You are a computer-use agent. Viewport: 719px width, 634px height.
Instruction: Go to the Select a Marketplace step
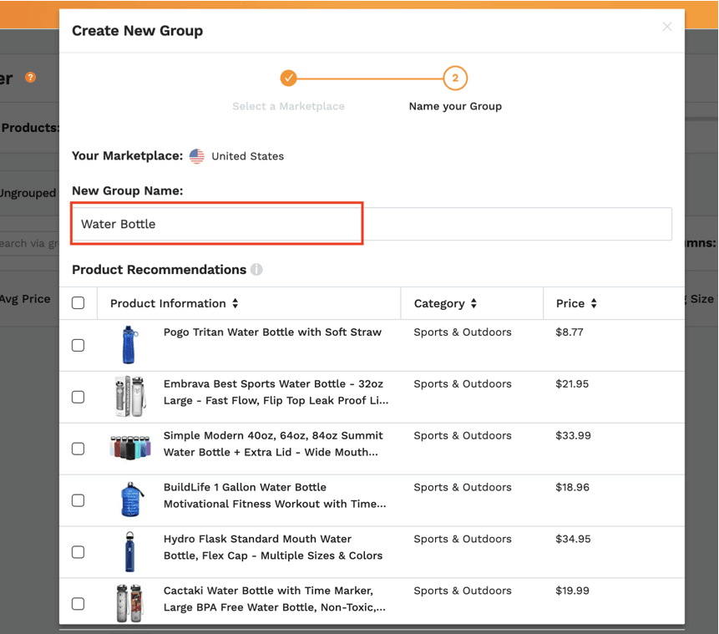tap(288, 106)
